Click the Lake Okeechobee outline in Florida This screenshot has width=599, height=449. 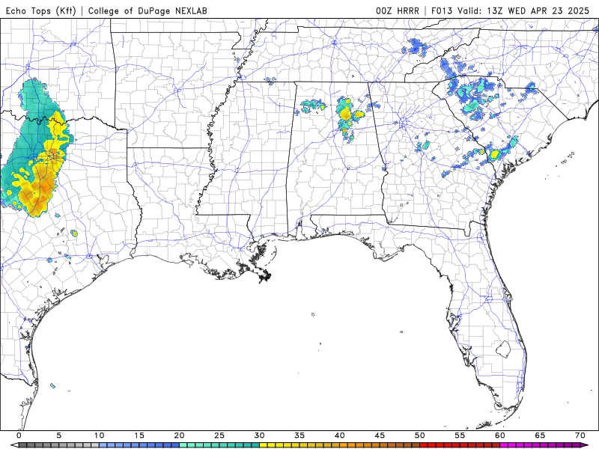pos(503,349)
